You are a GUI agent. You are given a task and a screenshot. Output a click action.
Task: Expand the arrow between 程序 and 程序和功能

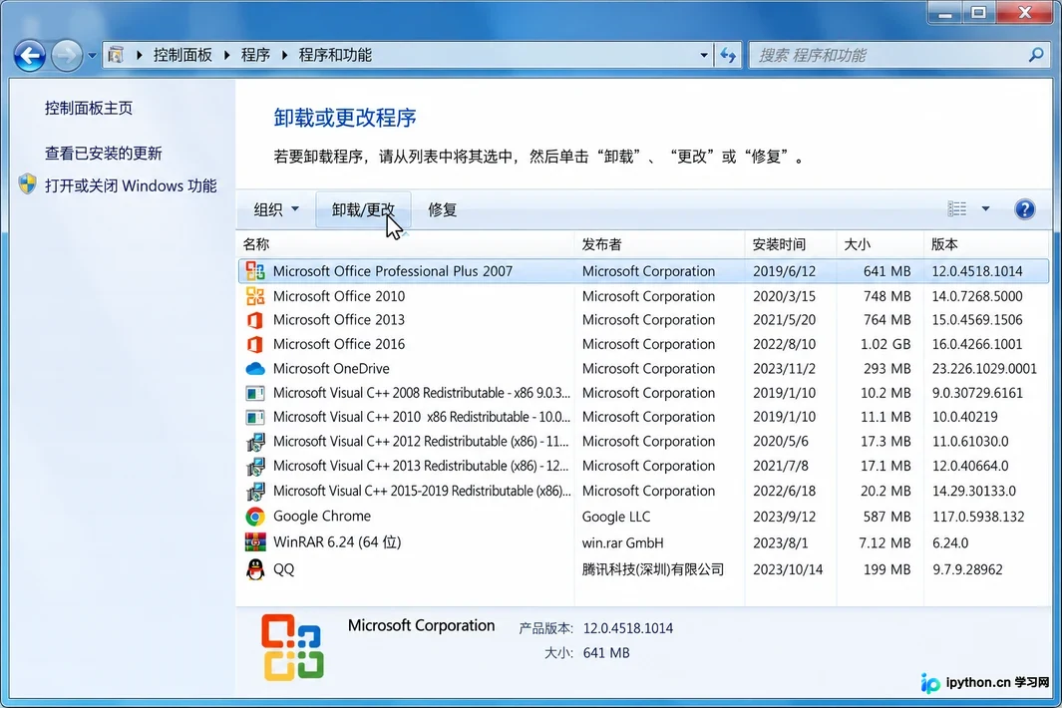click(284, 55)
